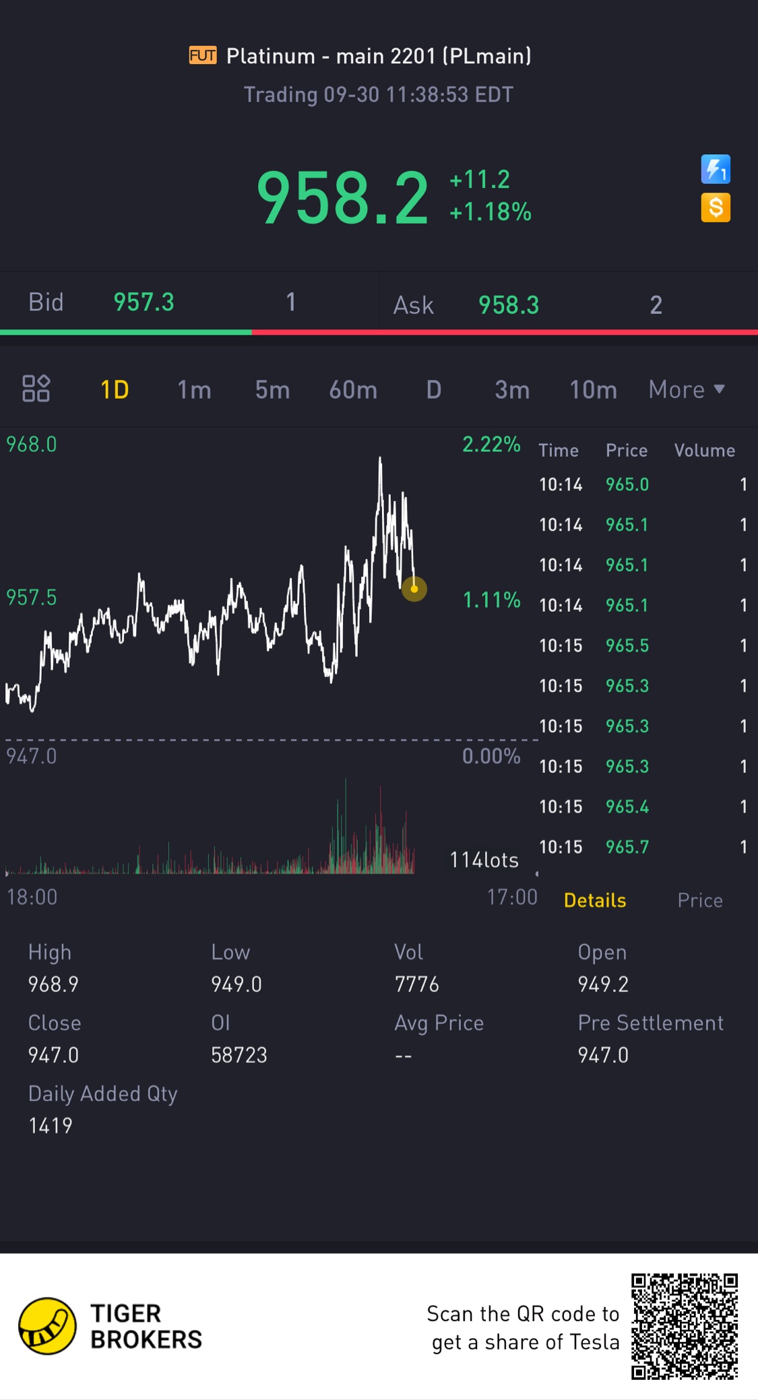Image resolution: width=758 pixels, height=1400 pixels.
Task: Choose the daily D chart tab
Action: pos(434,389)
